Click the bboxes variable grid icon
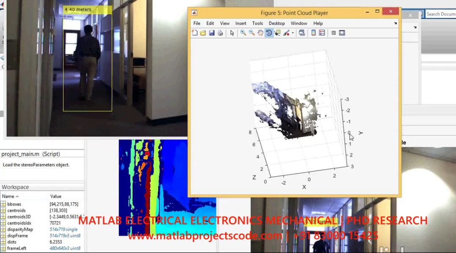 coord(3,204)
